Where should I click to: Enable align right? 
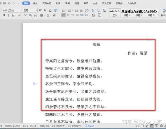(x=73, y=15)
